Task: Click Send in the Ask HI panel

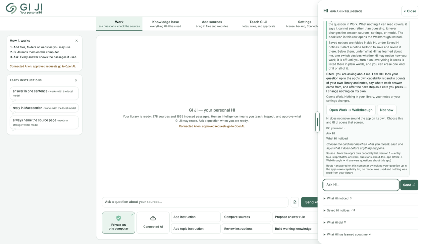Action: tap(409, 185)
